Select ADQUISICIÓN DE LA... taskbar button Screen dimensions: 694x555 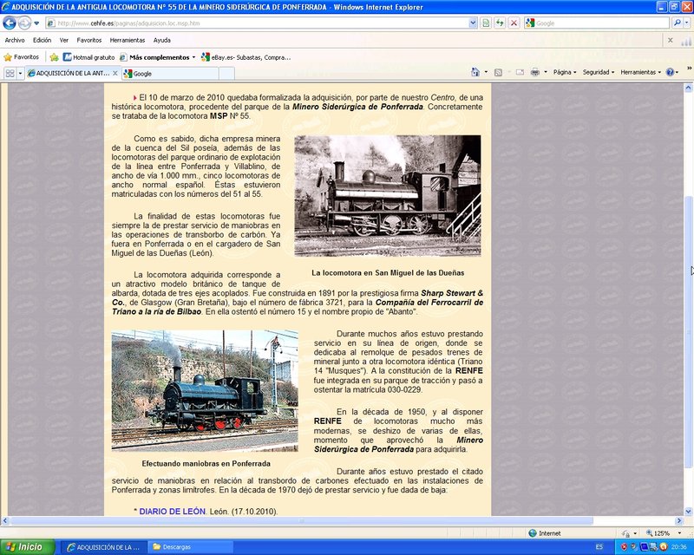(103, 547)
